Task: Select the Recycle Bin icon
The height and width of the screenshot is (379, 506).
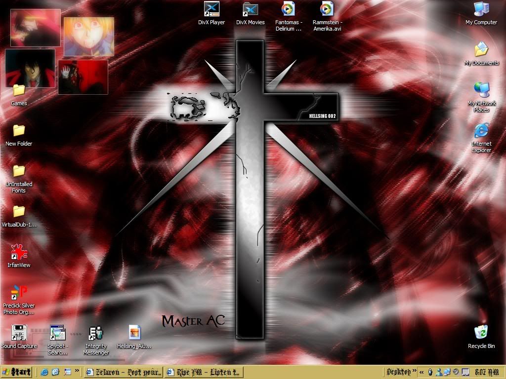Action: 481,337
